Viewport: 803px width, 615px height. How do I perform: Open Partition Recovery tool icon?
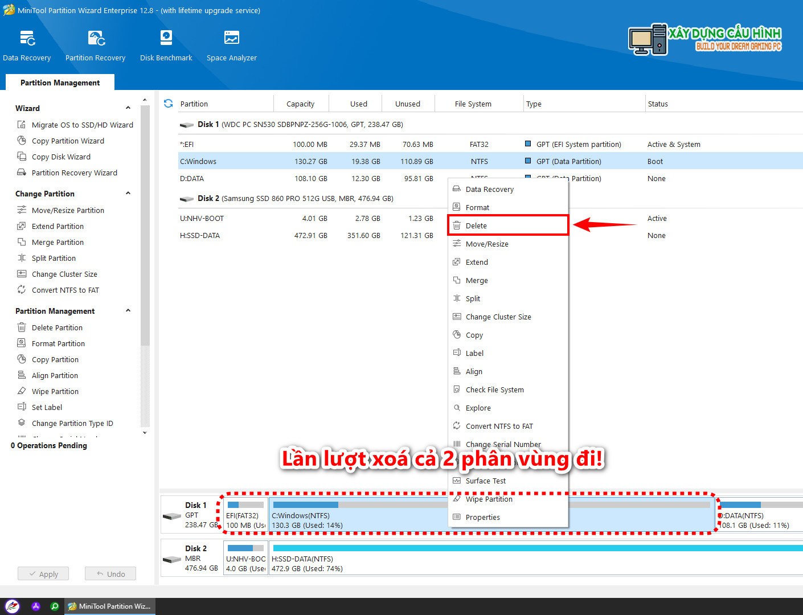point(96,38)
